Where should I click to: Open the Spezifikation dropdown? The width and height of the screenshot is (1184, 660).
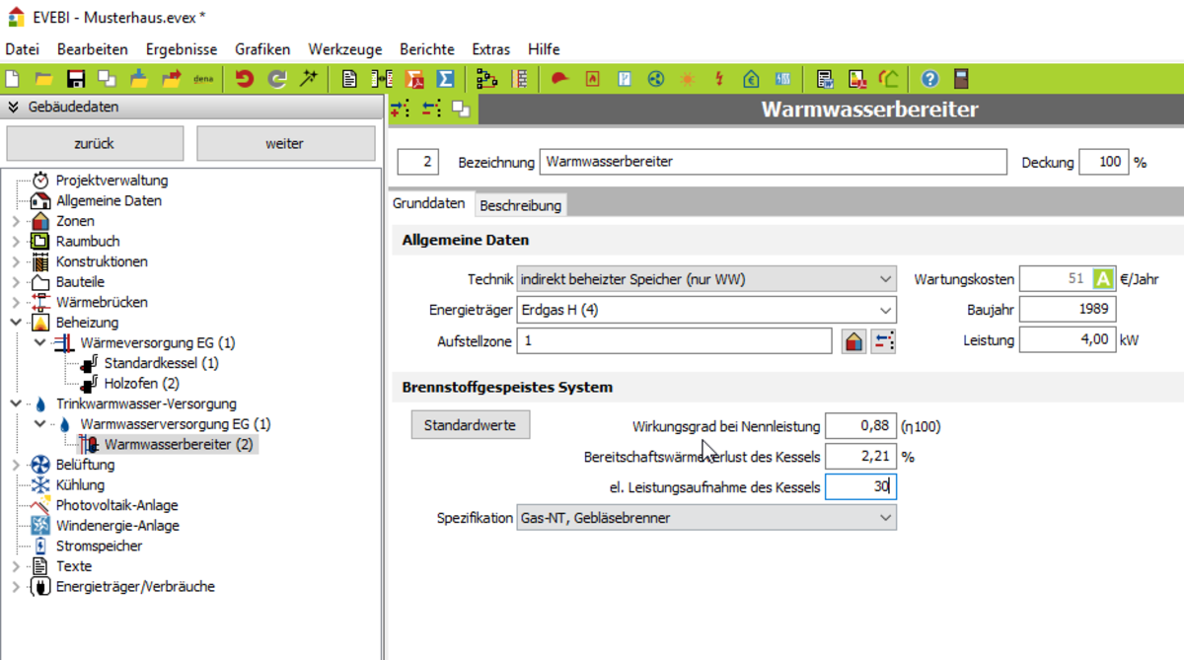pyautogui.click(x=706, y=518)
